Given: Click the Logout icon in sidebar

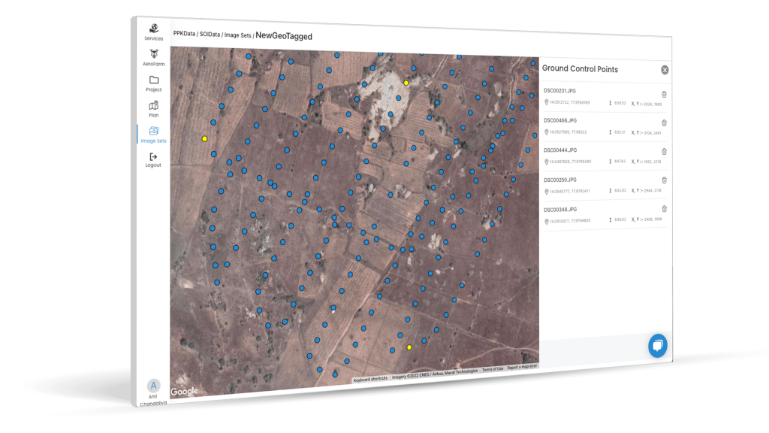Looking at the screenshot, I should tap(153, 159).
